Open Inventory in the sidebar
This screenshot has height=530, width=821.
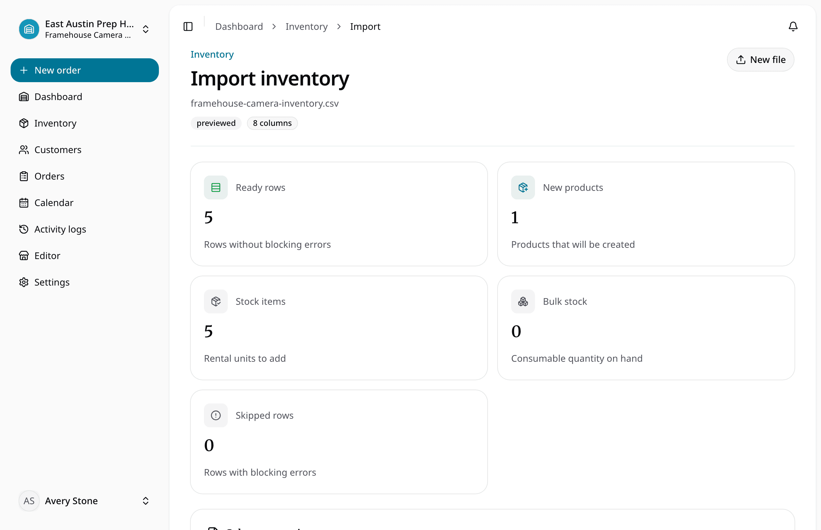tap(85, 123)
